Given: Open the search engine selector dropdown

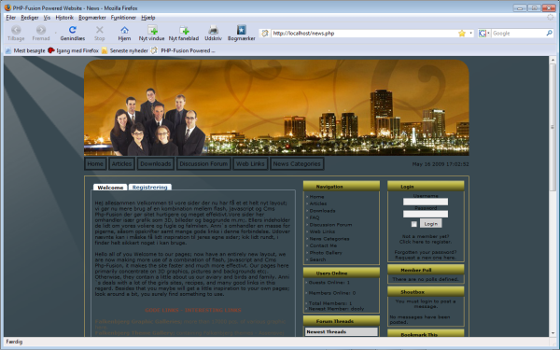Looking at the screenshot, I should click(483, 34).
